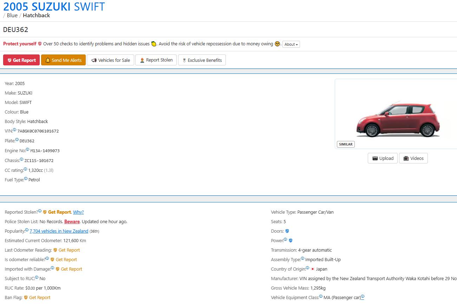Click the red Get Report button

coord(21,60)
